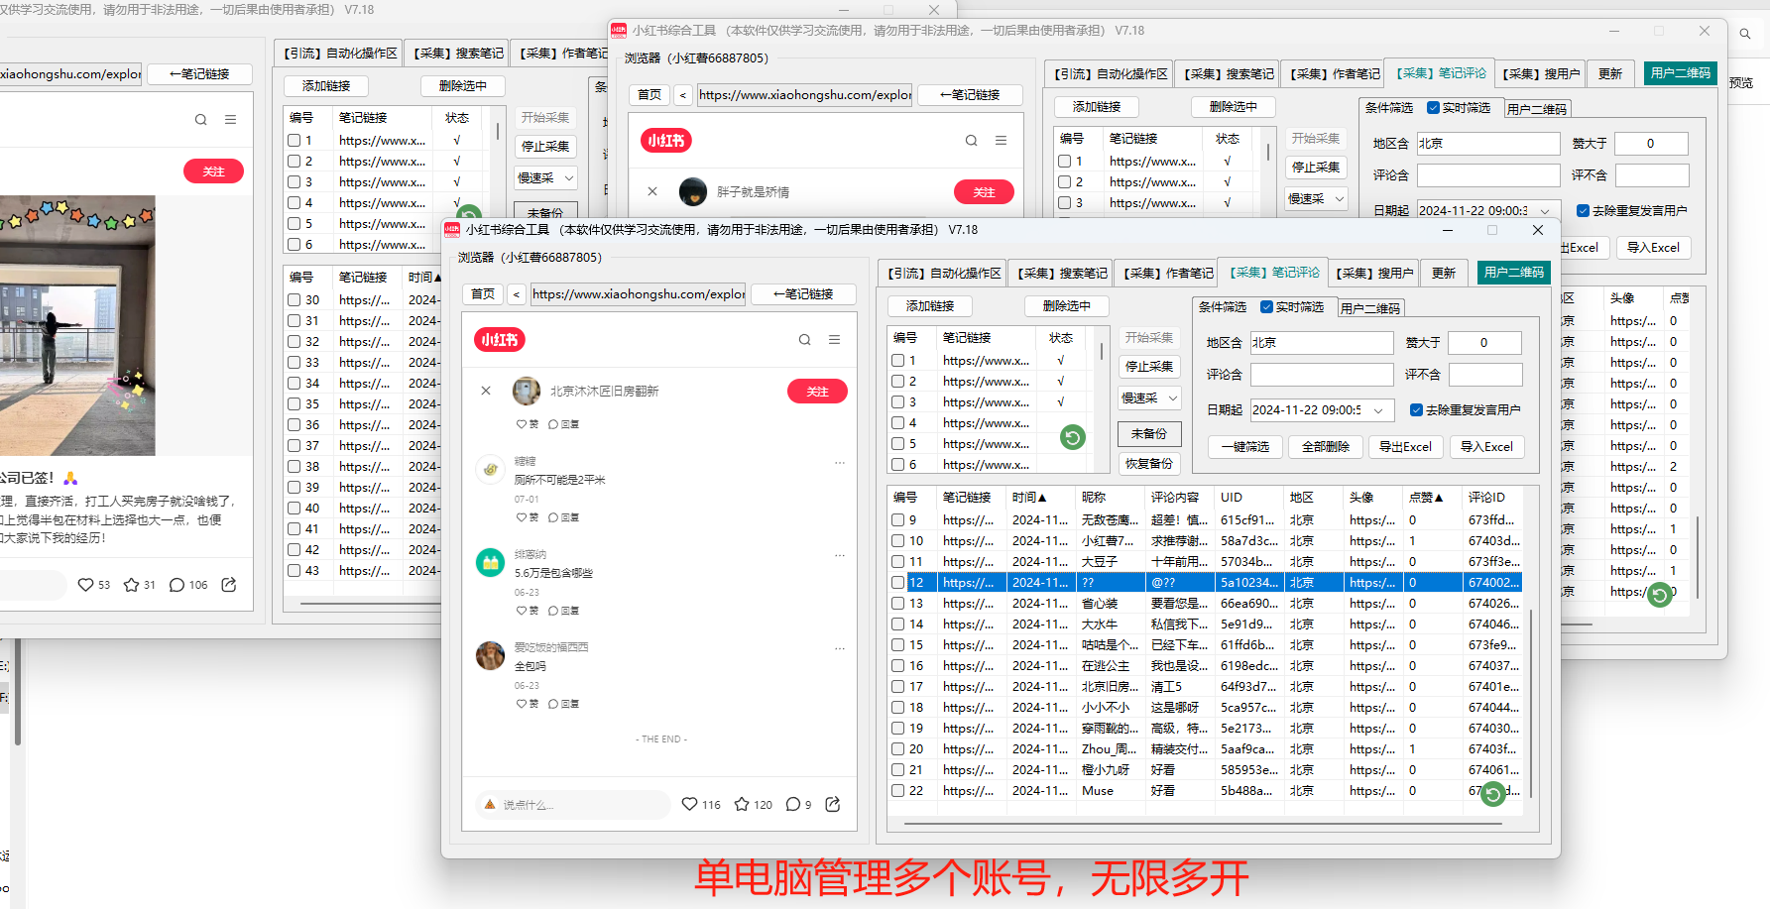Open the 慢速采 speed dropdown
This screenshot has height=909, width=1770.
coord(1148,398)
